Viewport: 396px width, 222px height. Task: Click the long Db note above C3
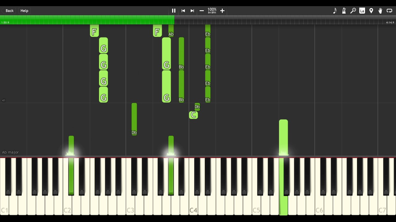click(x=134, y=119)
